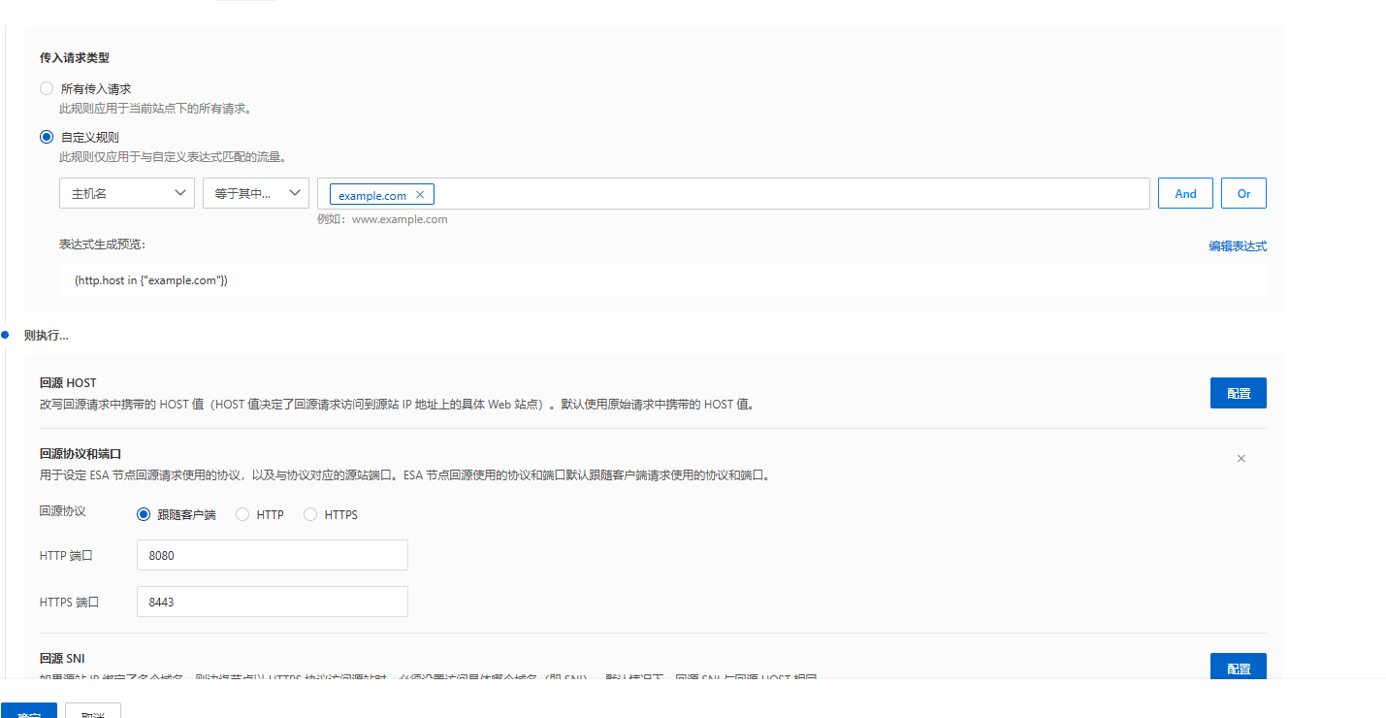The height and width of the screenshot is (718, 1386).
Task: Click the 回源协议和端口 heading
Action: 81,453
